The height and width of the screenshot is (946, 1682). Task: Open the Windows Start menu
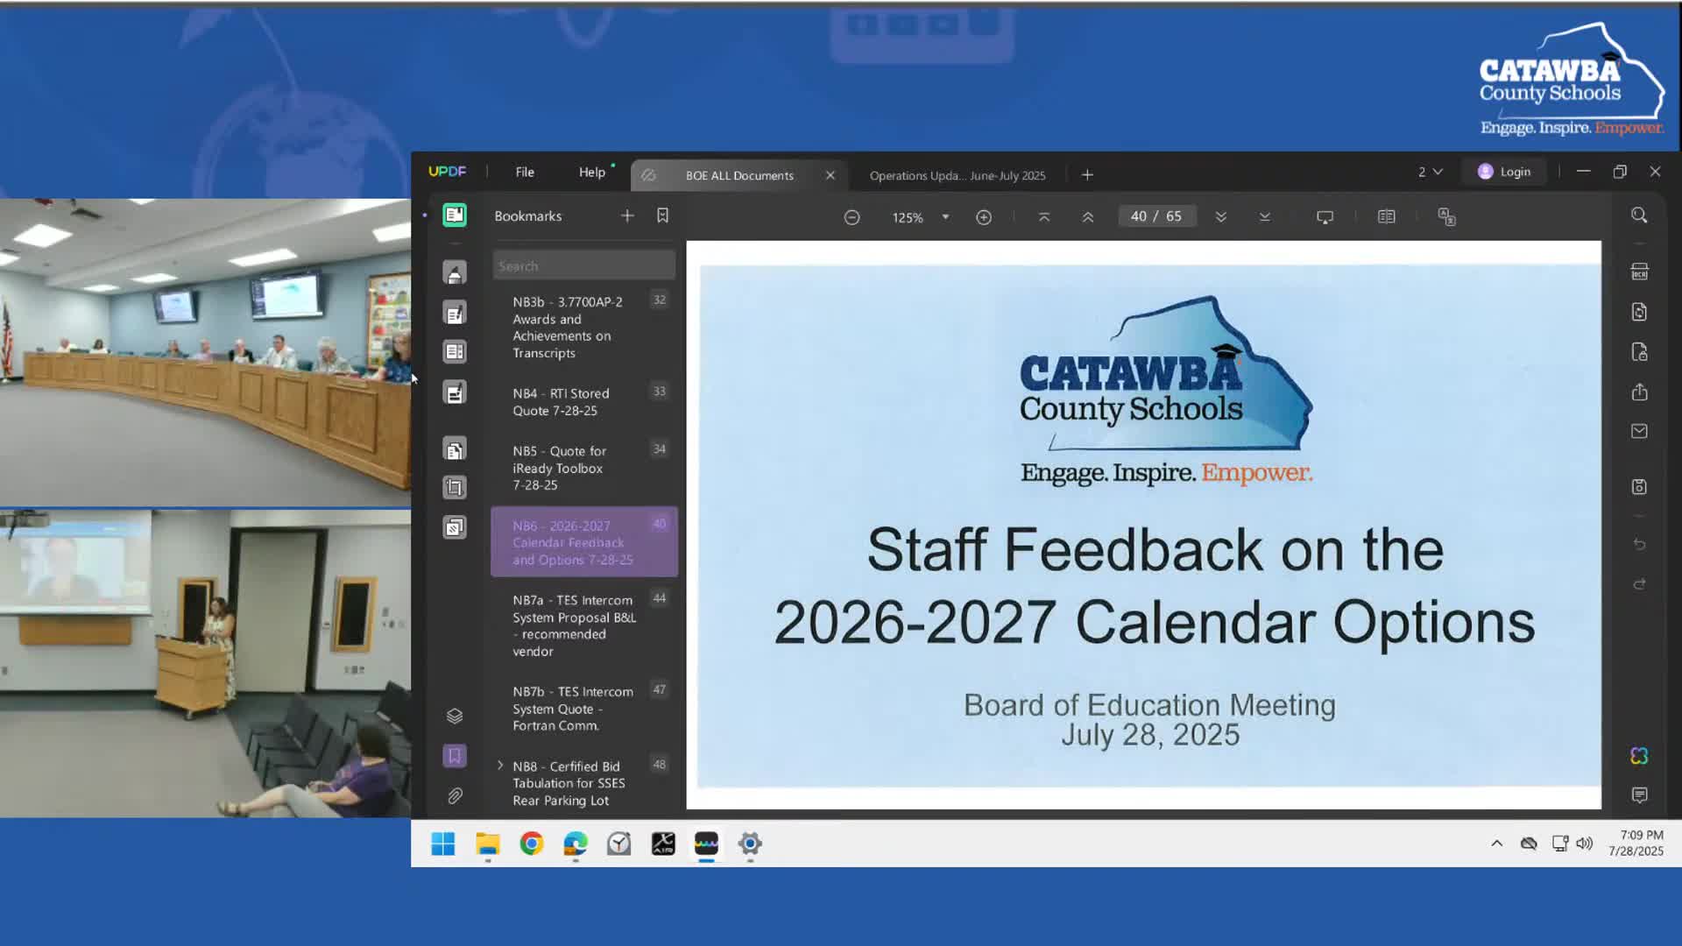tap(443, 844)
